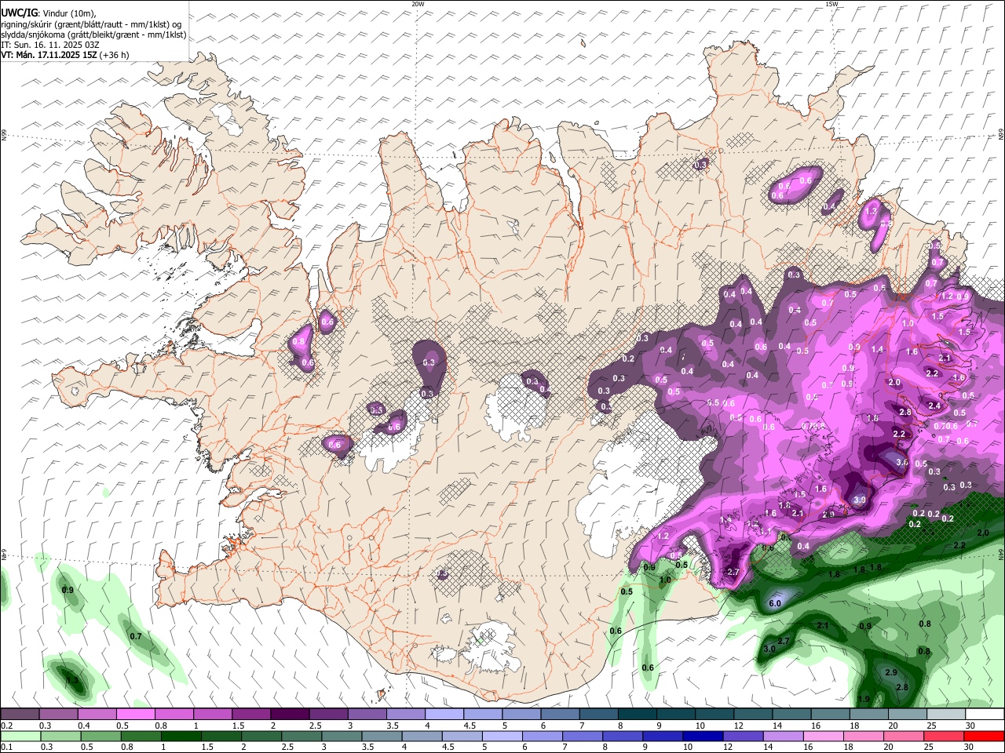This screenshot has width=1005, height=753.
Task: Click the '0.2' label under top legend row
Action: (6, 726)
